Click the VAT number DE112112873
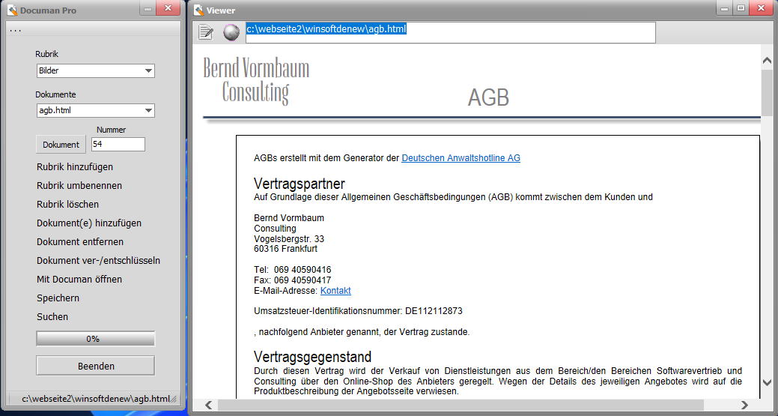 434,311
